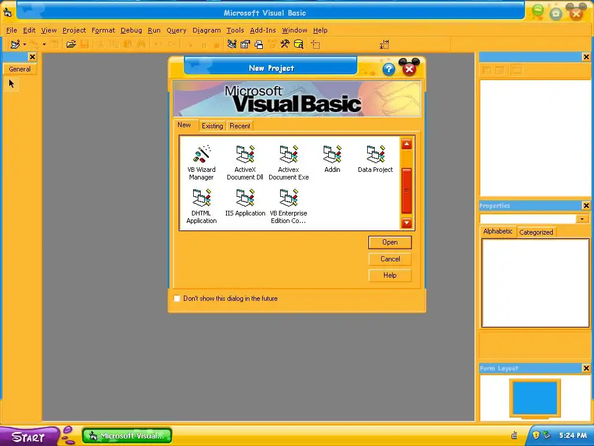Close the Properties panel
The image size is (594, 446).
pyautogui.click(x=586, y=206)
